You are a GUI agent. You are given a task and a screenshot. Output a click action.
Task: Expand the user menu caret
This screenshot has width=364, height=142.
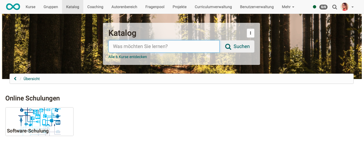tap(353, 7)
